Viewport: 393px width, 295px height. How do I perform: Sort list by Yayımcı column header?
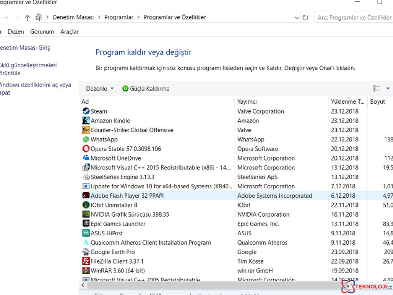coord(247,102)
